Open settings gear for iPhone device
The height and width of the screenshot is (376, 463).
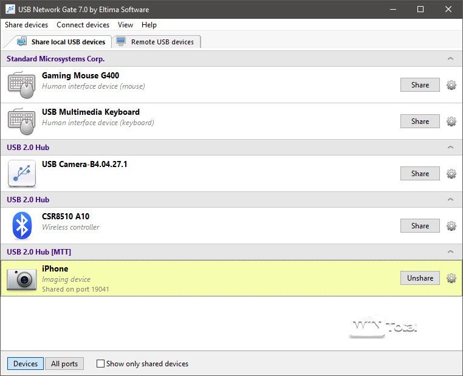(x=451, y=278)
